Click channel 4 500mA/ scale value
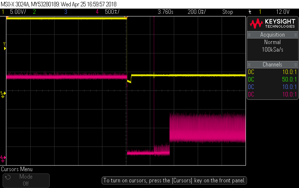 tap(112, 12)
